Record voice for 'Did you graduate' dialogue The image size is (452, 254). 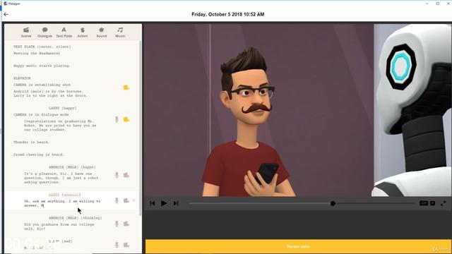117,224
